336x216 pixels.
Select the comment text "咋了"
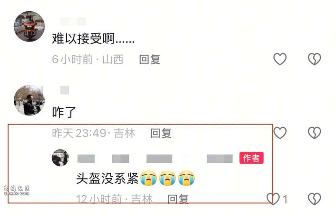64,112
